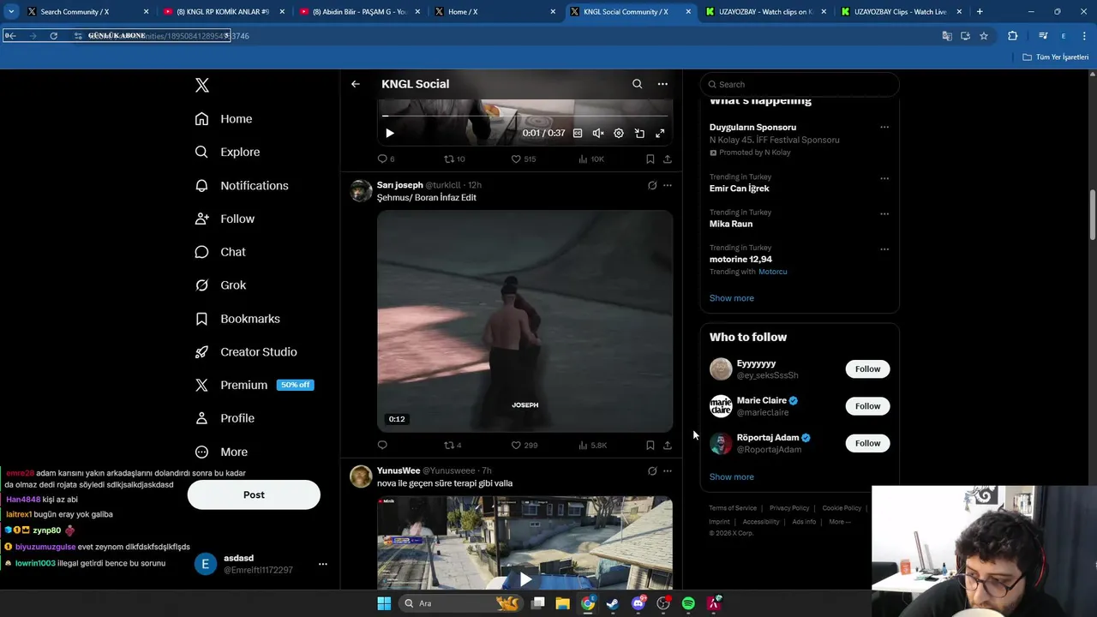View analytics of post with 5.8K views

click(592, 445)
